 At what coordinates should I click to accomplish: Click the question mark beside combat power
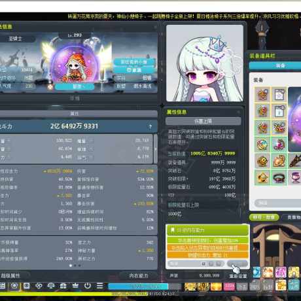150,126
